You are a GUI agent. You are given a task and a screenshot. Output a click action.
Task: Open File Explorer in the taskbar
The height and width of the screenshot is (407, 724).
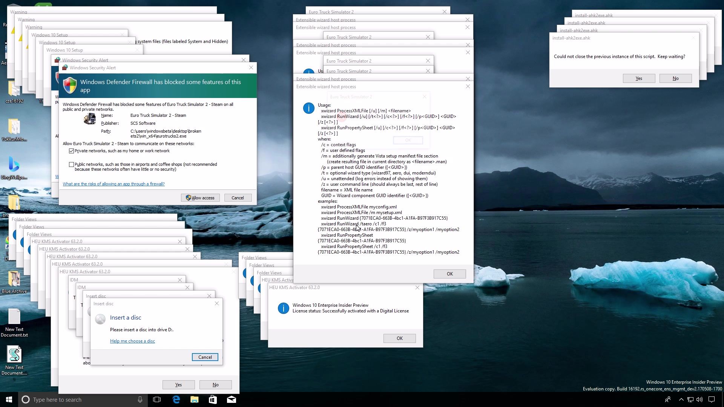click(x=194, y=399)
